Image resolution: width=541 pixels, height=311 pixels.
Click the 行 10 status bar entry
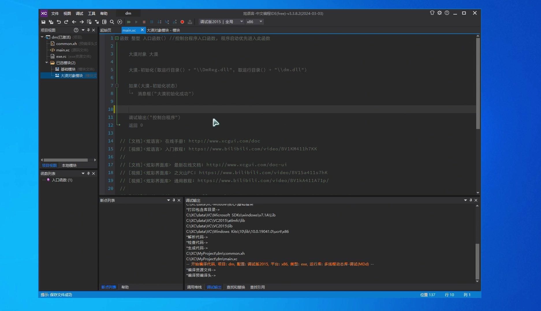click(x=449, y=295)
